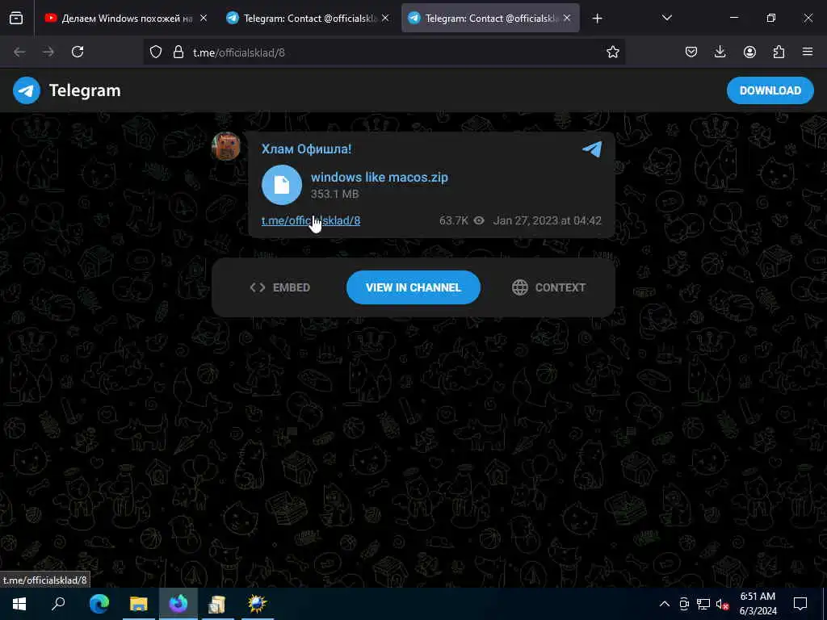Open the Firefox hamburger application menu

coord(808,52)
